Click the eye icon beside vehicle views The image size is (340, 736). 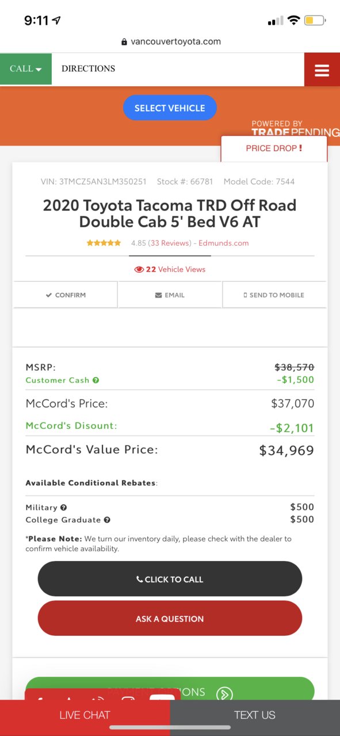(139, 269)
